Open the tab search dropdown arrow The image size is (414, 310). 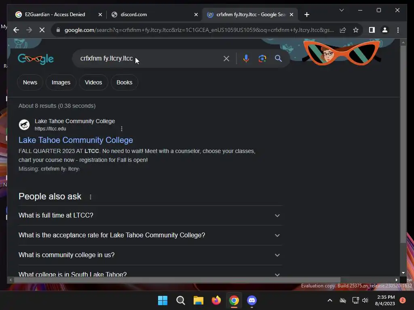coord(341,10)
